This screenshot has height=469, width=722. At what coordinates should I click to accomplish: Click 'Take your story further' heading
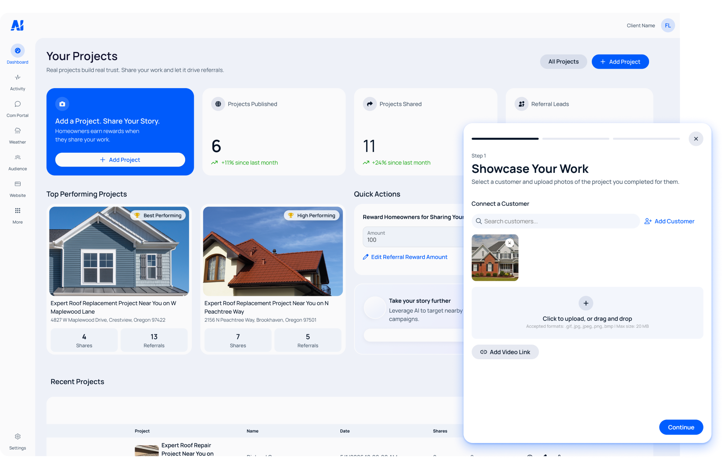tap(420, 301)
